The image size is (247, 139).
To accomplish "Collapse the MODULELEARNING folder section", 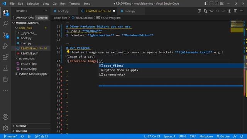I will click(x=31, y=23).
